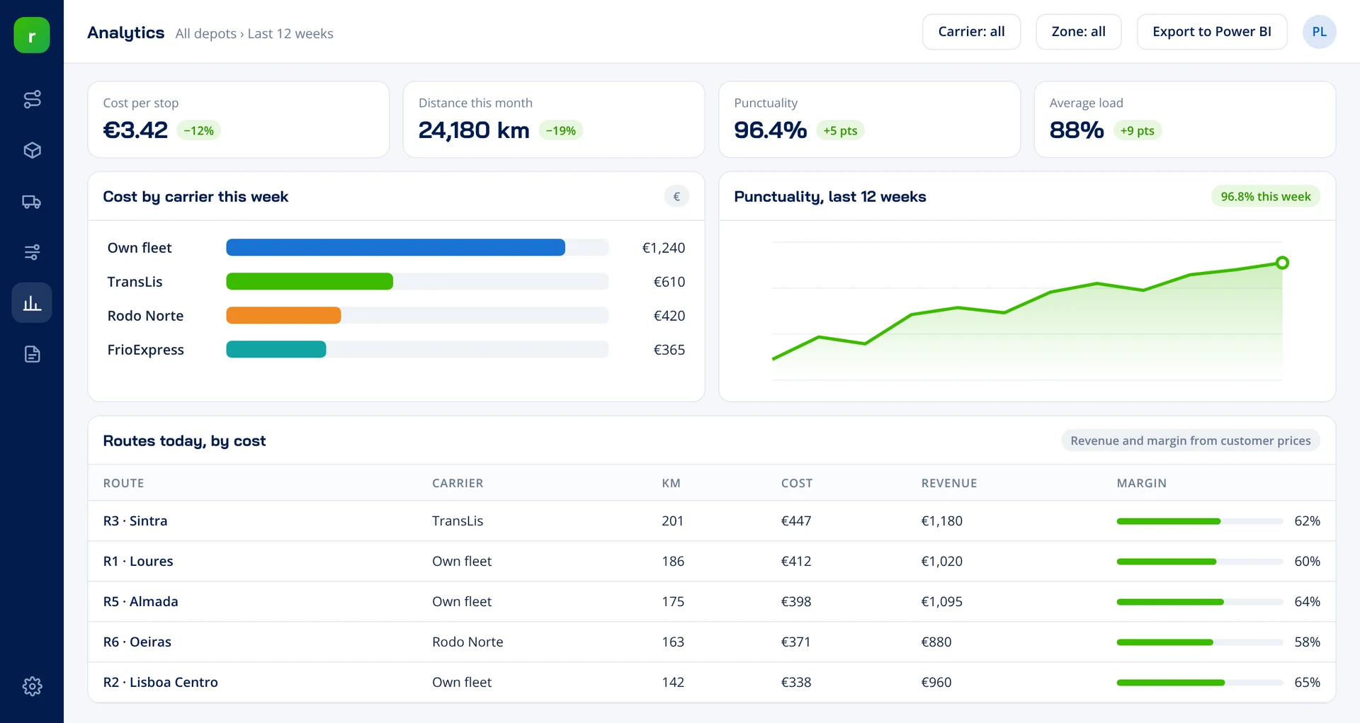The image size is (1360, 723).
Task: Click the latest point on punctuality chart
Action: [1282, 263]
